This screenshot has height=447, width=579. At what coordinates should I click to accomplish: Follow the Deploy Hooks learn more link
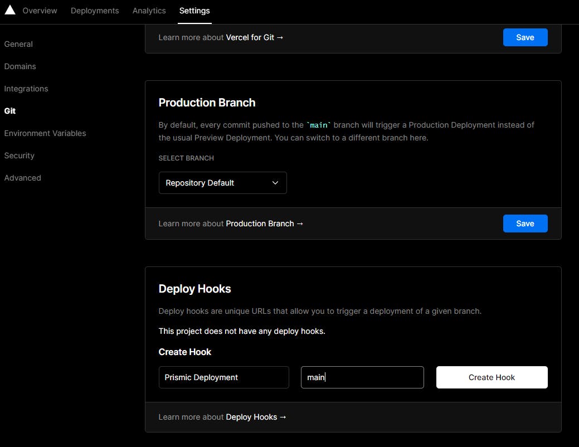tap(256, 417)
